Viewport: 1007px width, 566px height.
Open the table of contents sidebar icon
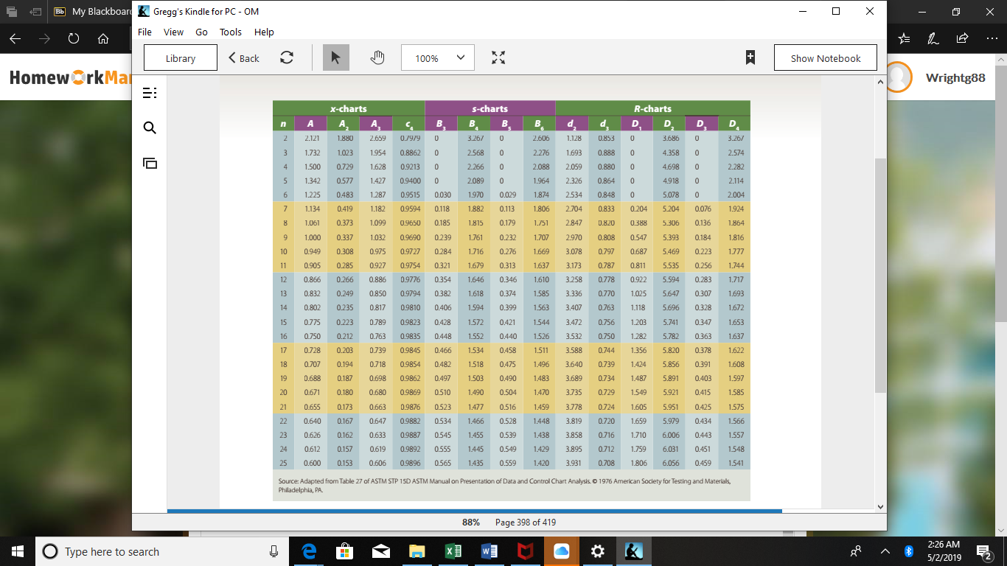(x=150, y=93)
